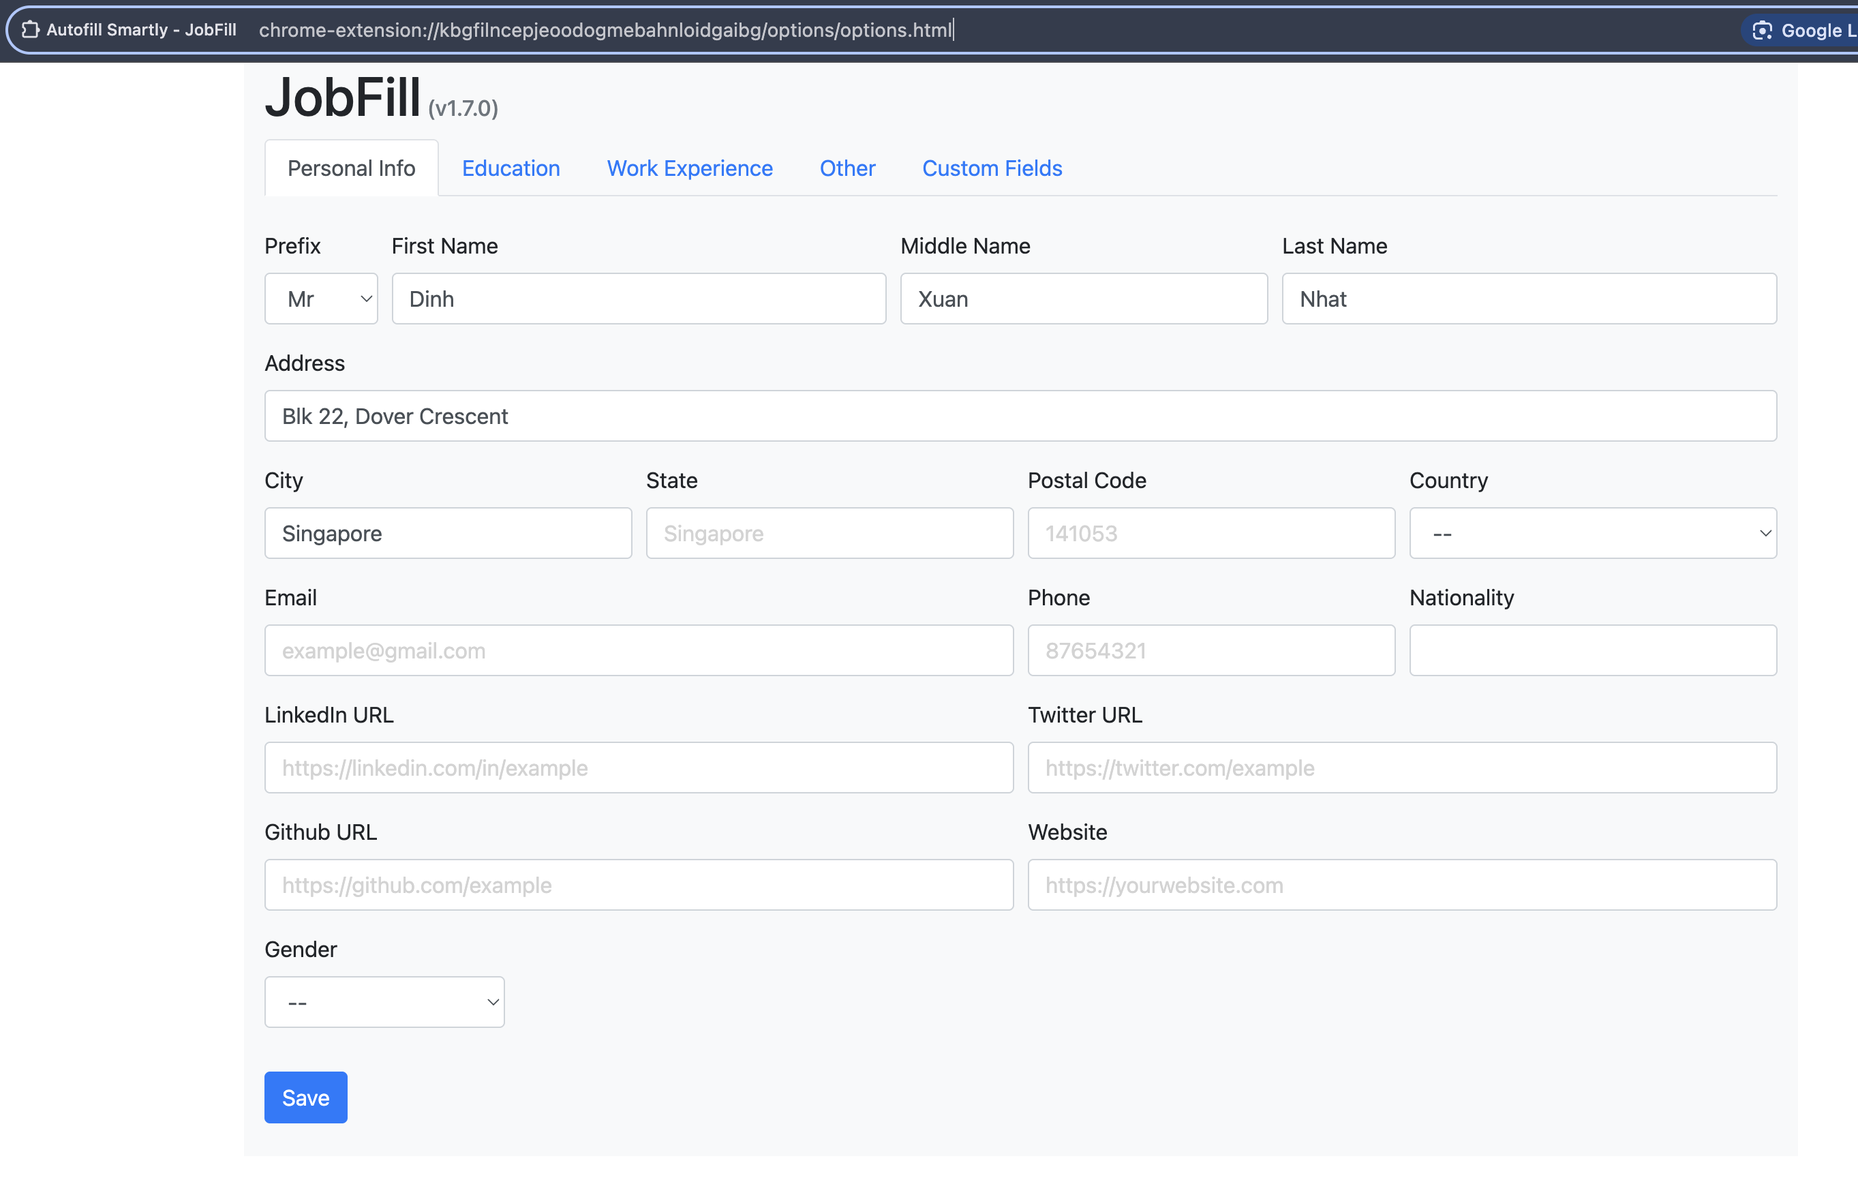Click the Github URL field
The image size is (1858, 1197).
637,885
